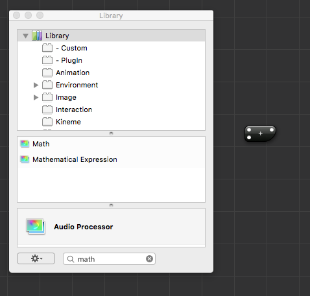The width and height of the screenshot is (310, 296).
Task: Click the Mathematical Expression patch icon
Action: click(25, 159)
